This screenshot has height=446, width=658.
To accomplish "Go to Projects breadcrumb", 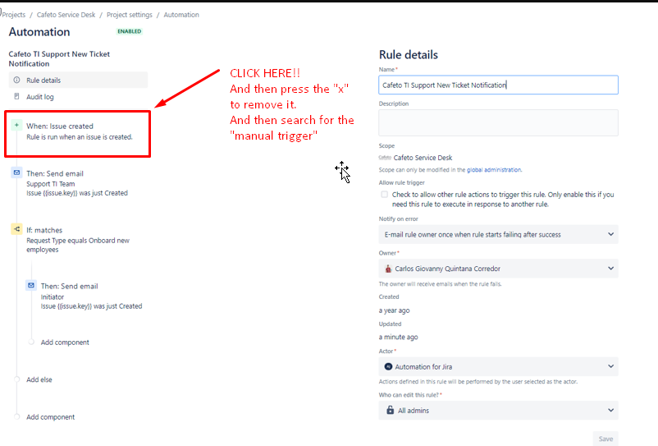I will coord(13,15).
